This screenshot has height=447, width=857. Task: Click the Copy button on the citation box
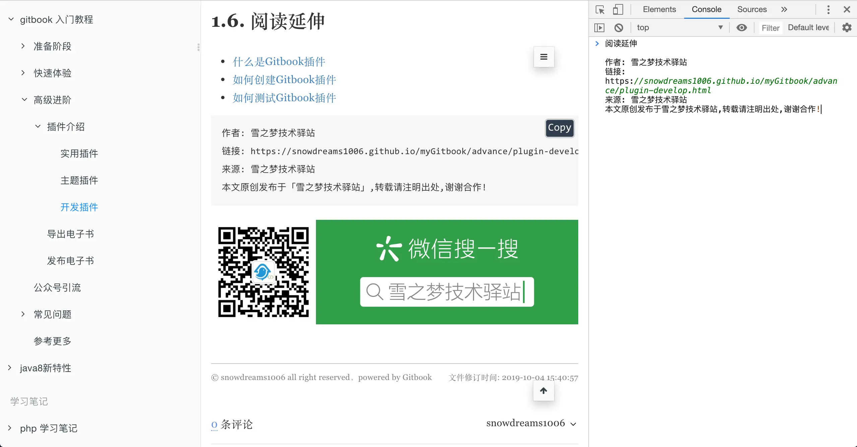tap(559, 128)
